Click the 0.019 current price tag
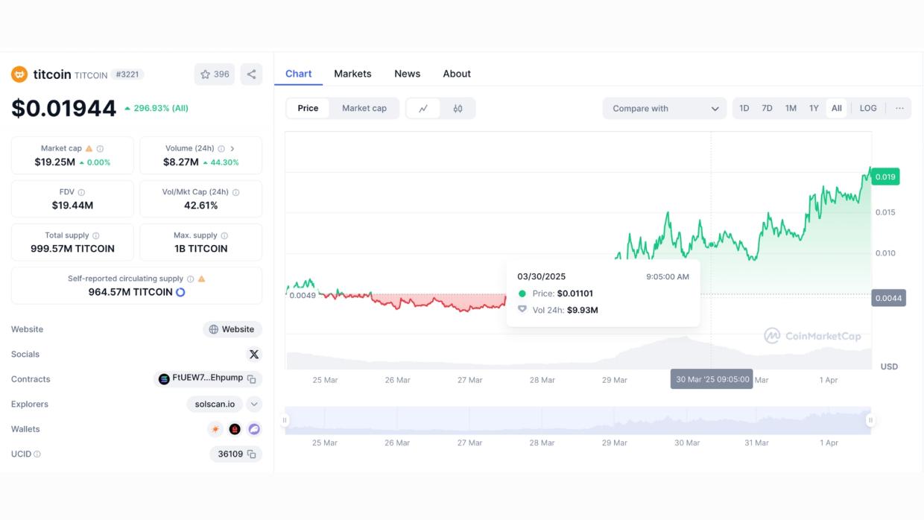Viewport: 924px width, 520px height. (885, 177)
